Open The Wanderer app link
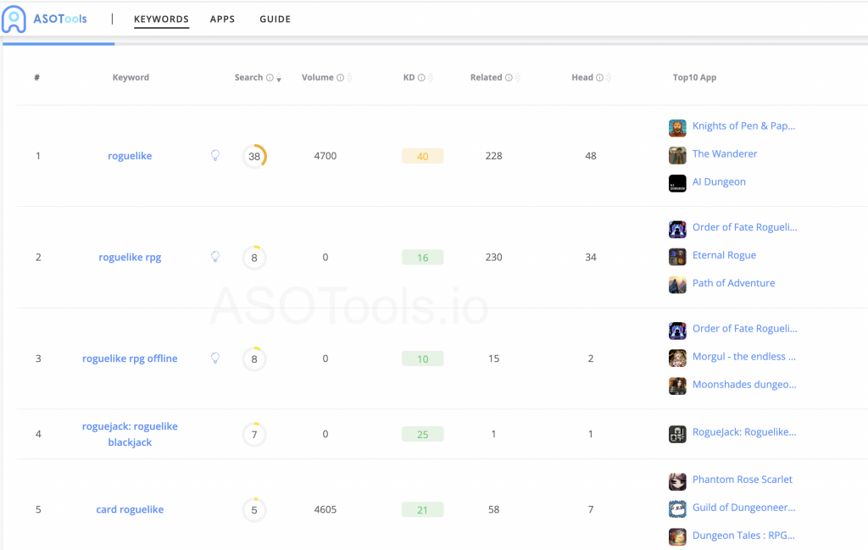This screenshot has width=868, height=550. [725, 154]
